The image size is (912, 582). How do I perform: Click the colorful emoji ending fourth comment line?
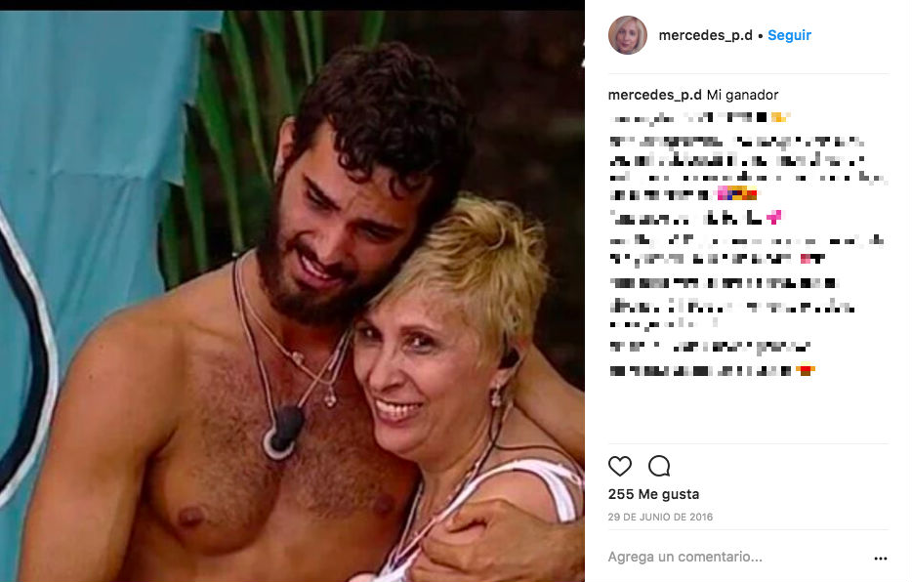tap(737, 193)
